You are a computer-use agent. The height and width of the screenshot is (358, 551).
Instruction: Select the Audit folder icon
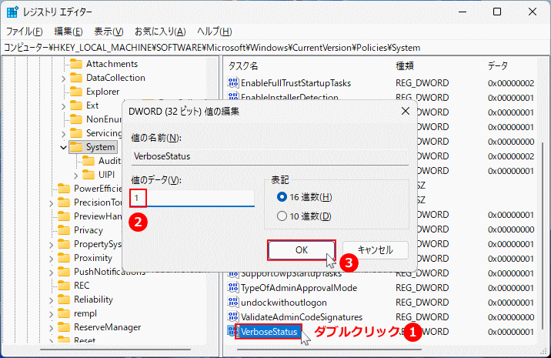pos(88,161)
